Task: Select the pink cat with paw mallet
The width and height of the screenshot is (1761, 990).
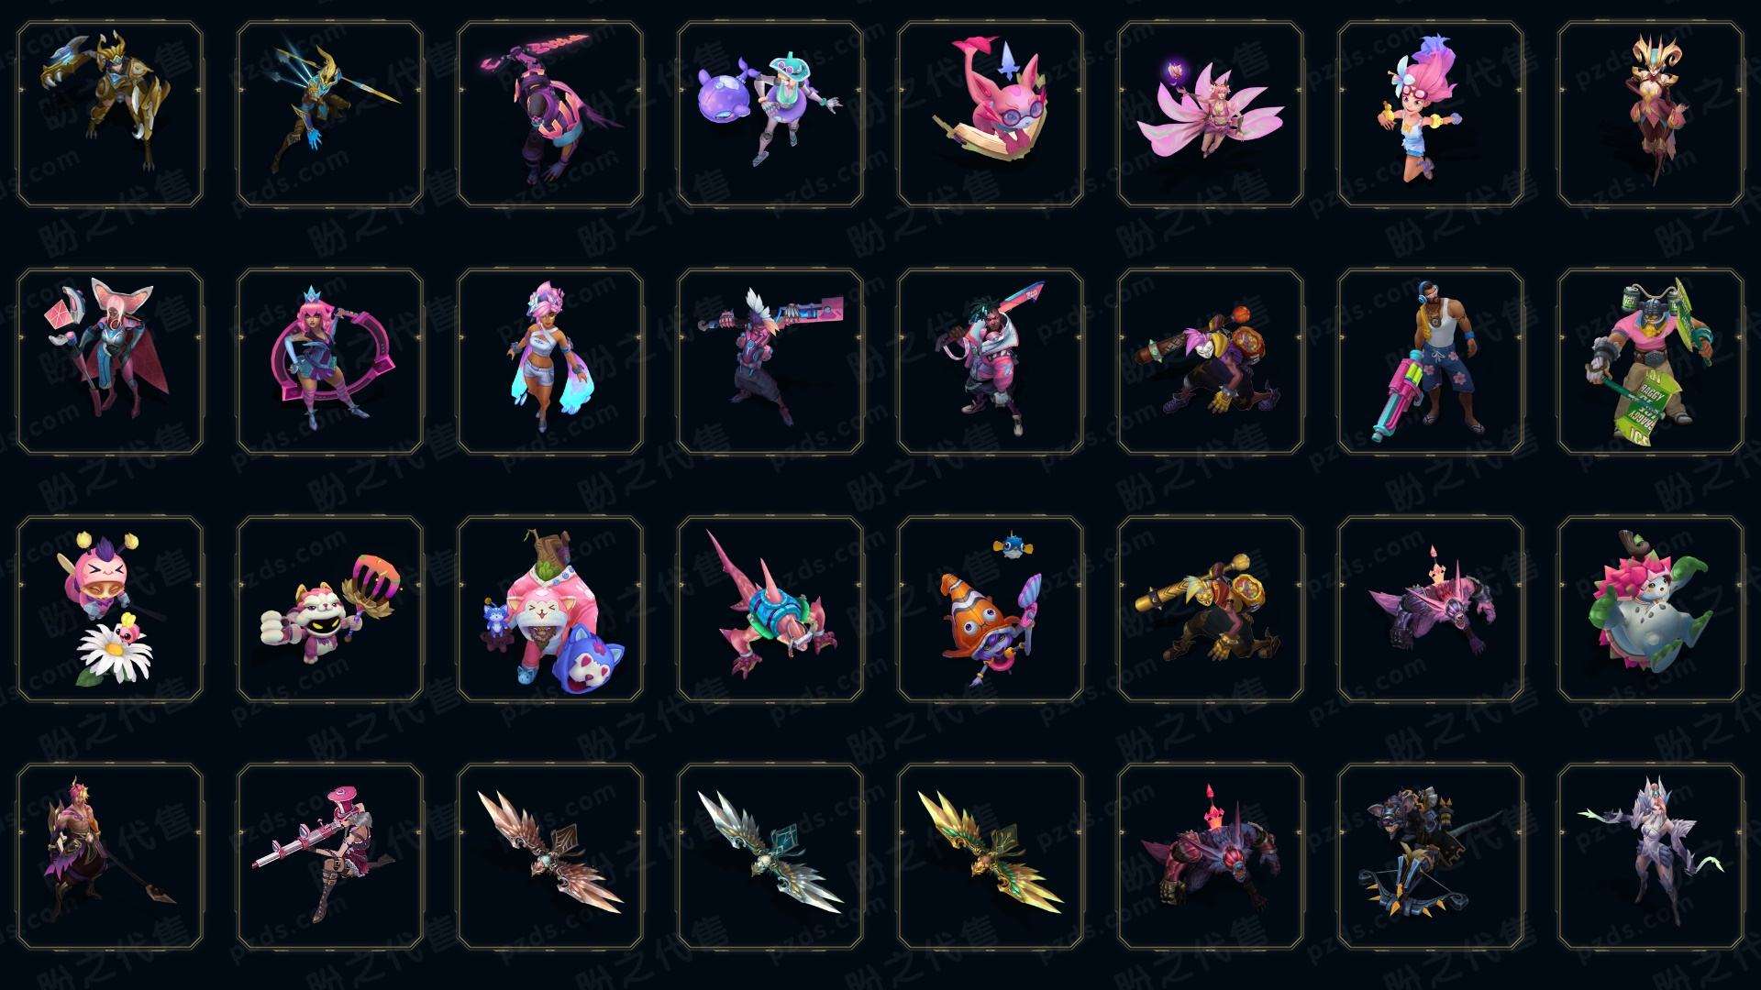Action: (330, 609)
